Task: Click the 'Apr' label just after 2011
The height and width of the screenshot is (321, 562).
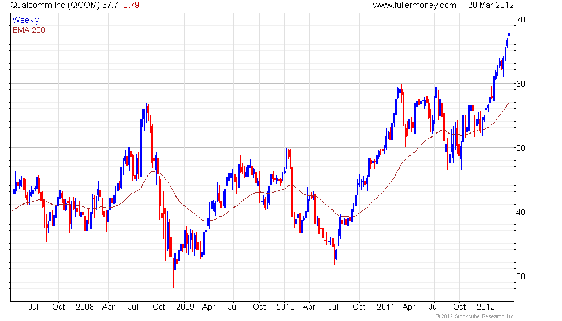Action: [409, 307]
